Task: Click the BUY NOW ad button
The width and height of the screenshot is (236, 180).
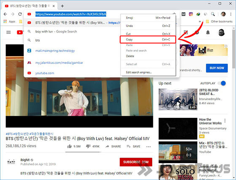Action: click(217, 68)
